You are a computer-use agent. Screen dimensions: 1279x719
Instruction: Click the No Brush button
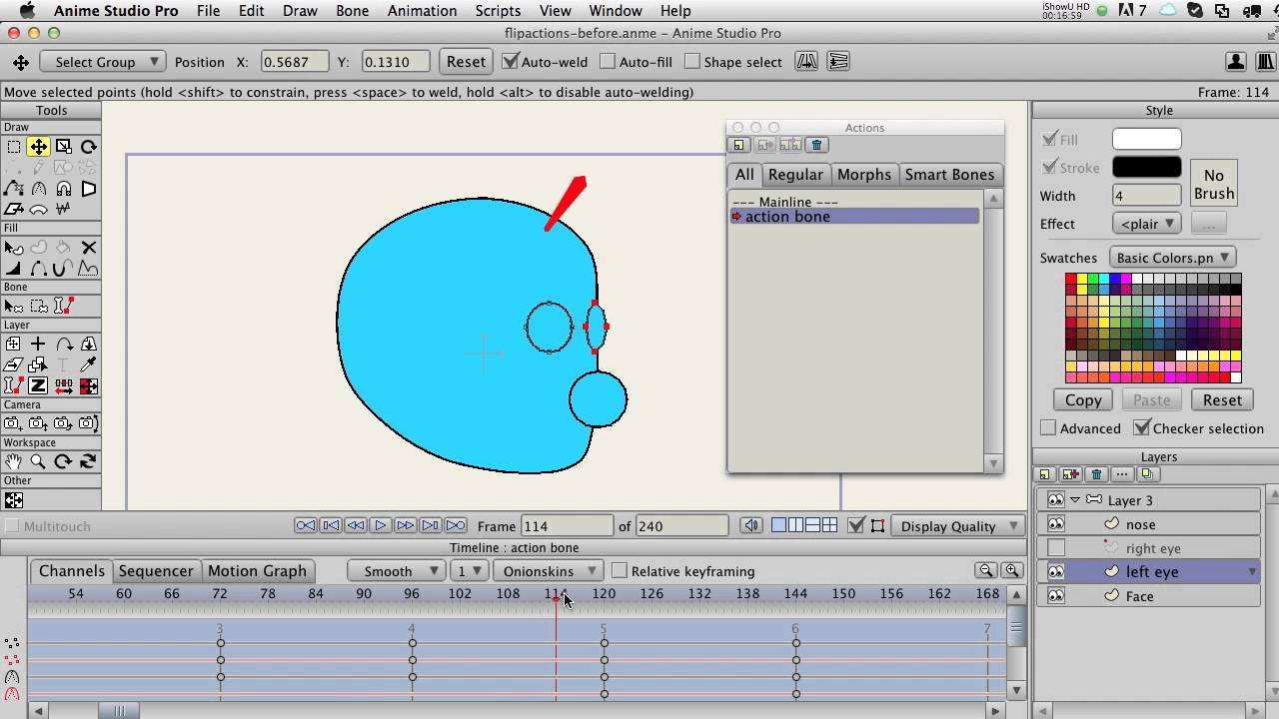(x=1214, y=185)
